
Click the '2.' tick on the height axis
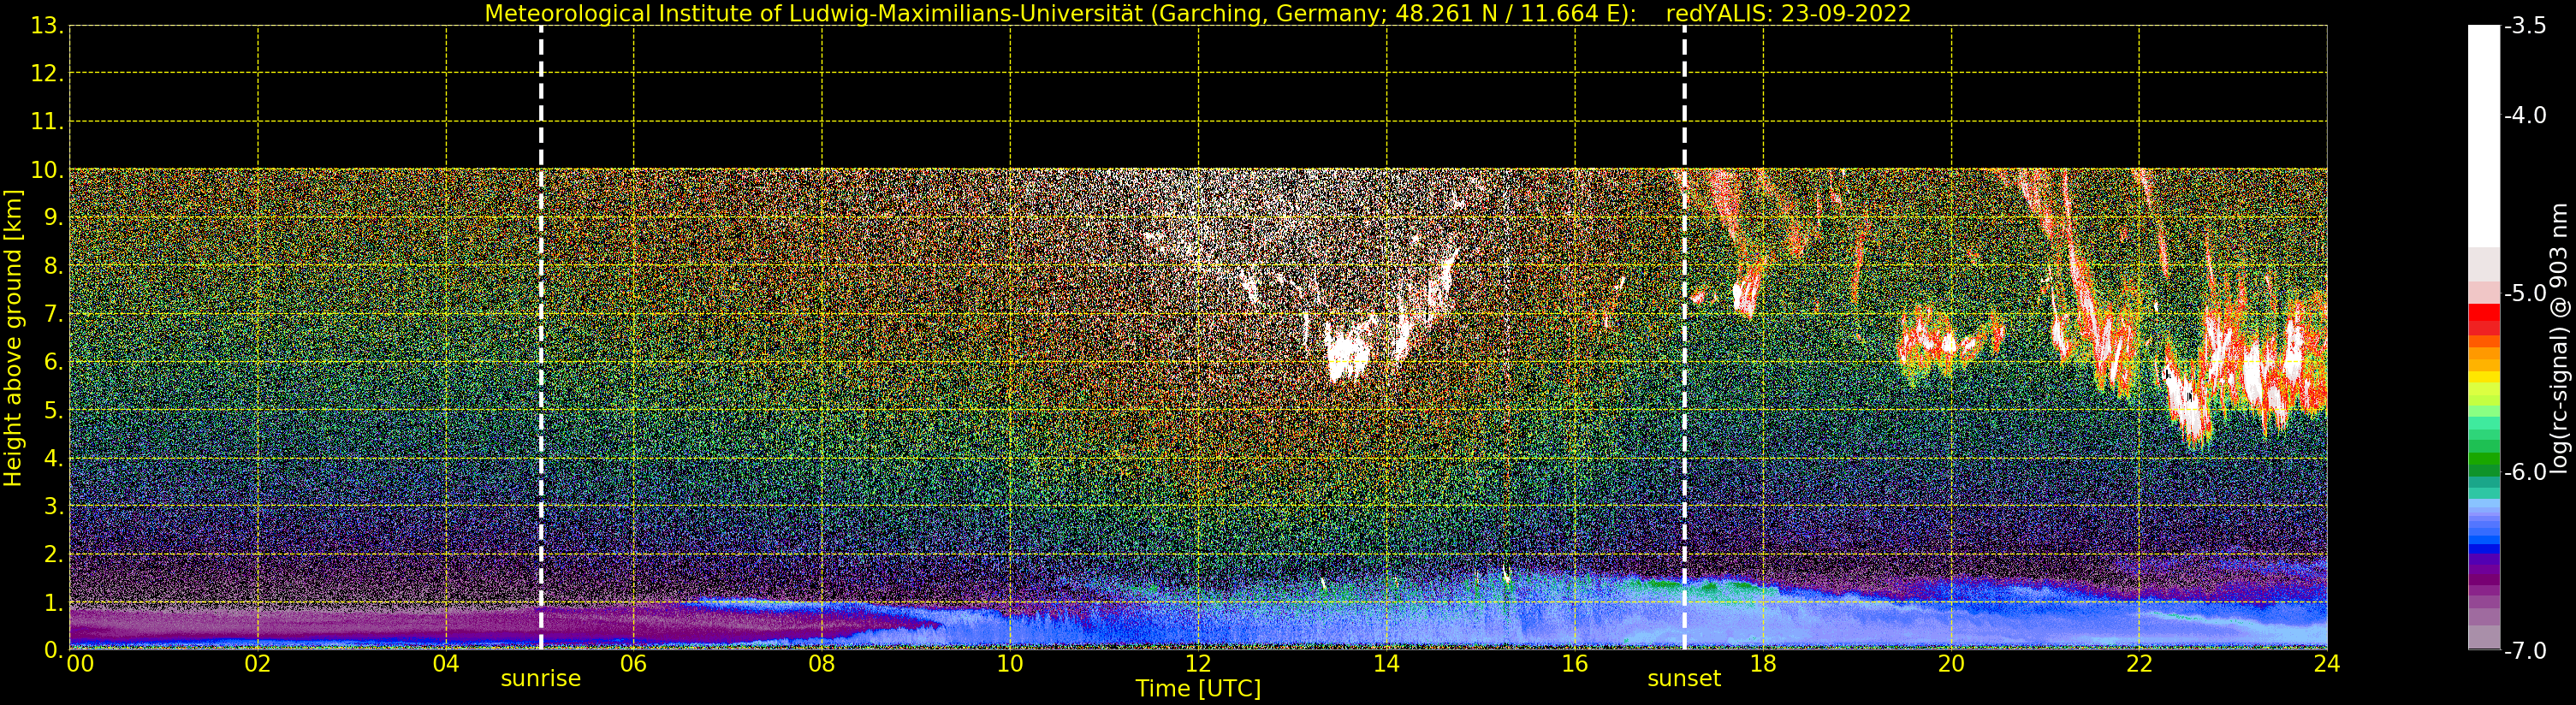[54, 554]
